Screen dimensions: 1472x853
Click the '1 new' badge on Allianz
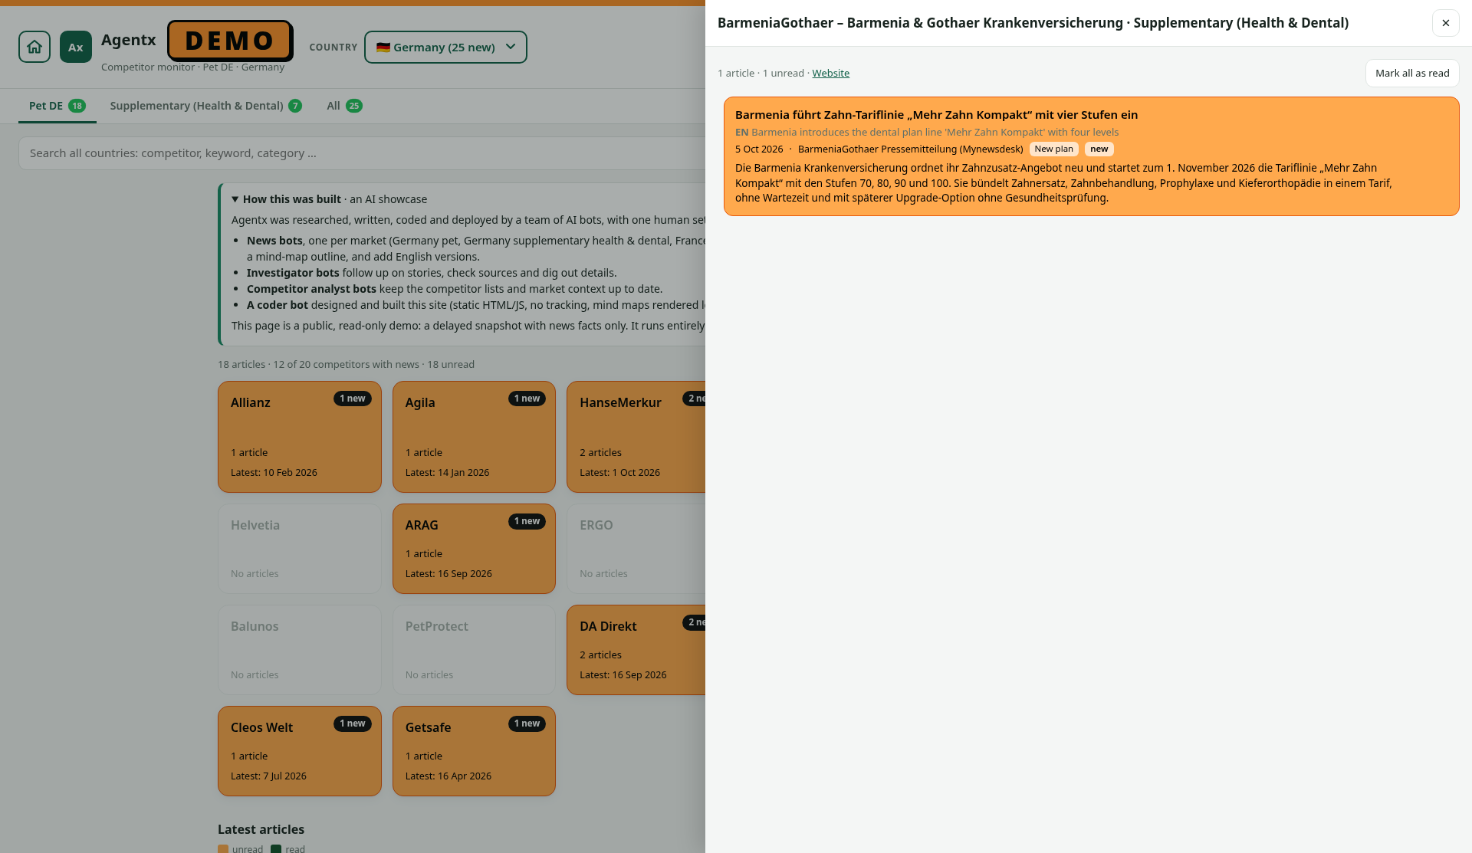[x=353, y=399]
